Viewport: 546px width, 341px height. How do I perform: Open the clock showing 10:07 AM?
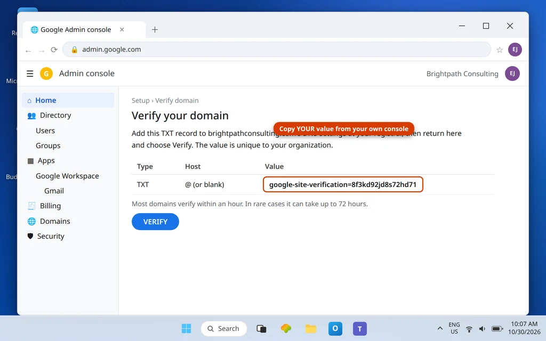524,328
